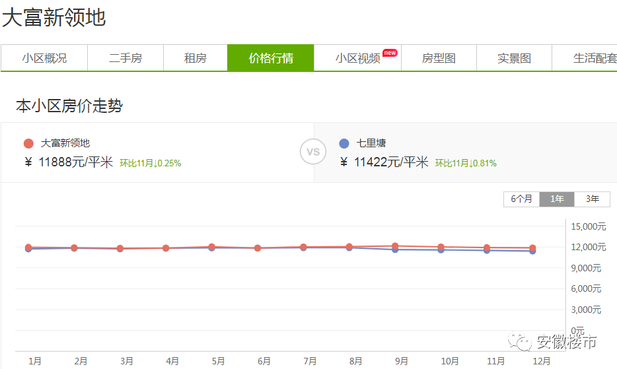This screenshot has height=369, width=617.
Task: Click the 七里塘 district name
Action: tap(371, 143)
